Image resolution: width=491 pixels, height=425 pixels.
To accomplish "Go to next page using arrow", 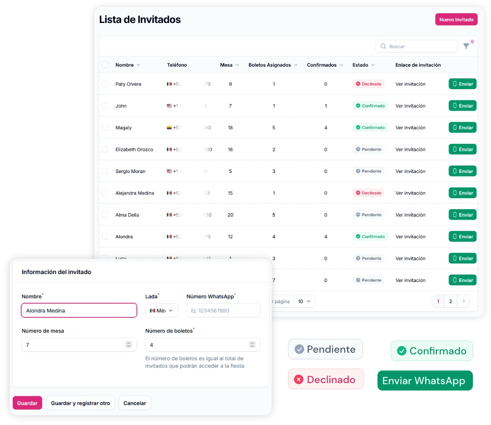I will pos(463,301).
